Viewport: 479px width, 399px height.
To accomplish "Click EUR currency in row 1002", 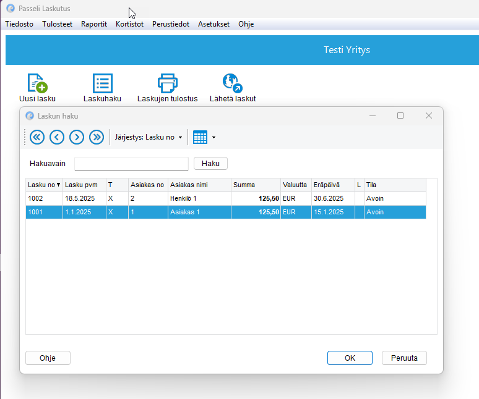I will 296,198.
